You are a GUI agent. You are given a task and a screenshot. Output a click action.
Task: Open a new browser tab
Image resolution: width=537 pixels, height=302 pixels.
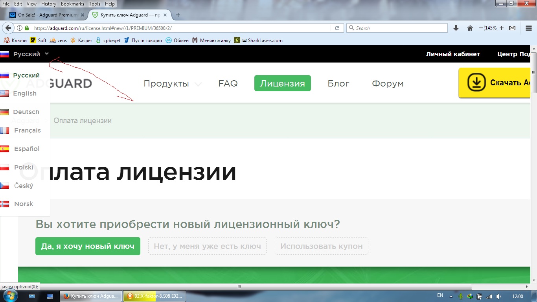click(178, 15)
